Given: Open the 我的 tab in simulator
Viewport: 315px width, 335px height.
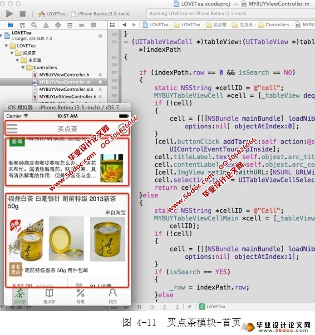Looking at the screenshot, I should tap(113, 296).
